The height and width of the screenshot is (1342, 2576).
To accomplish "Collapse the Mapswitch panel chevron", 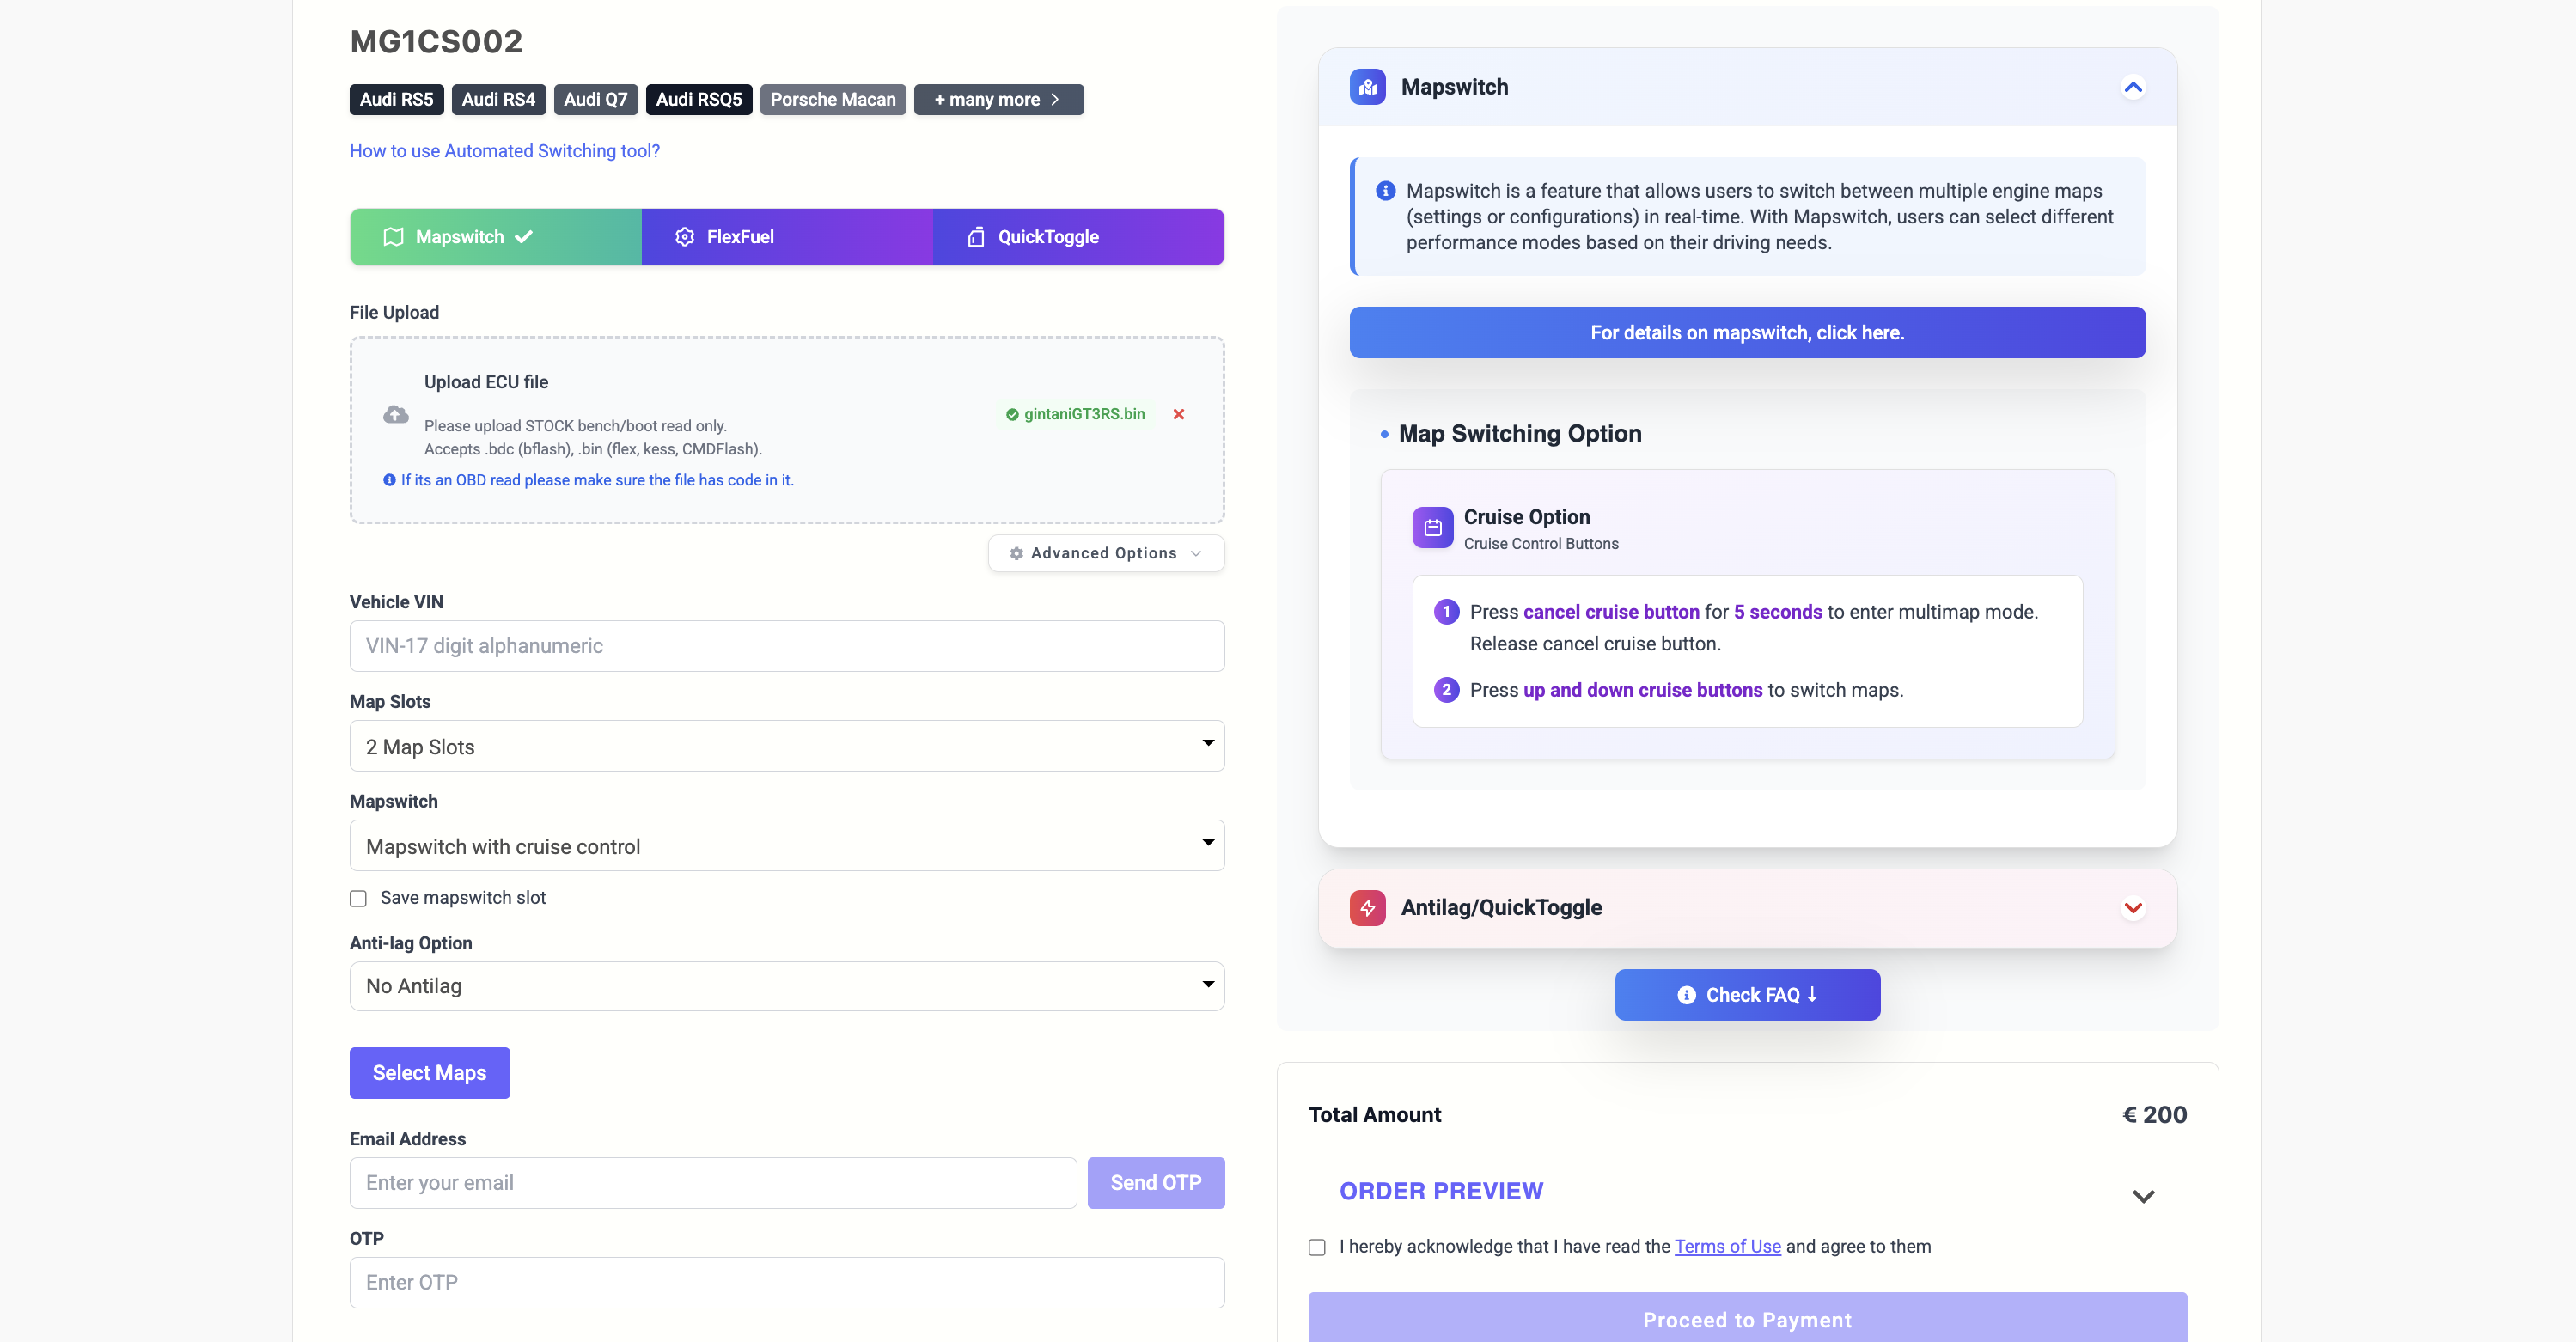I will click(x=2132, y=87).
